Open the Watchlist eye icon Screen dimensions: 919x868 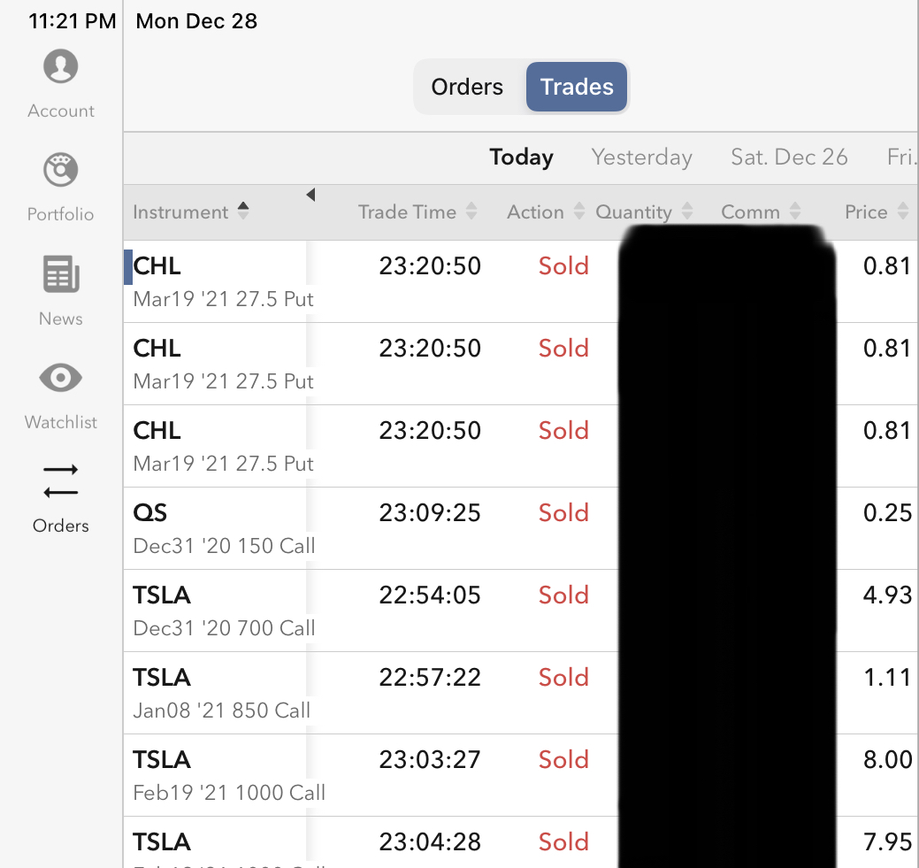point(60,379)
